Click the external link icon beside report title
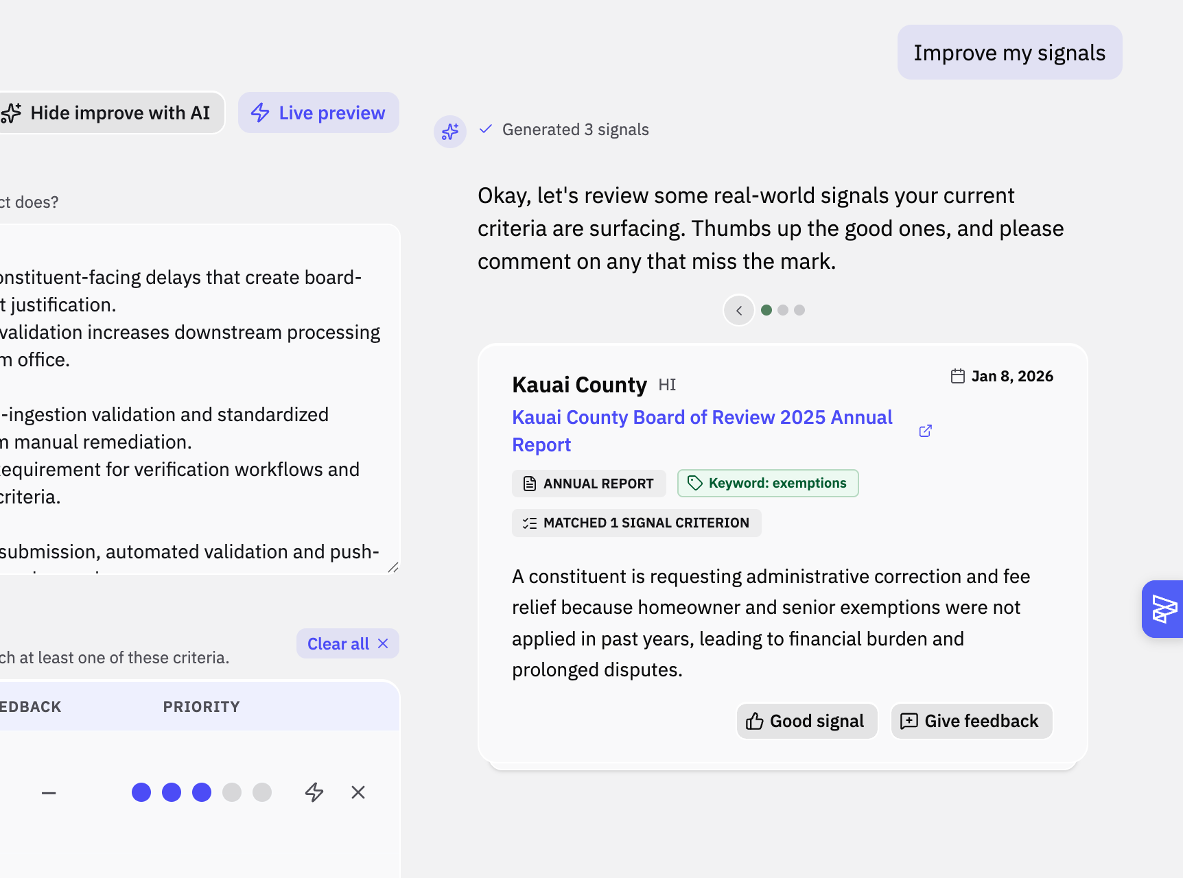Image resolution: width=1183 pixels, height=878 pixels. tap(925, 431)
